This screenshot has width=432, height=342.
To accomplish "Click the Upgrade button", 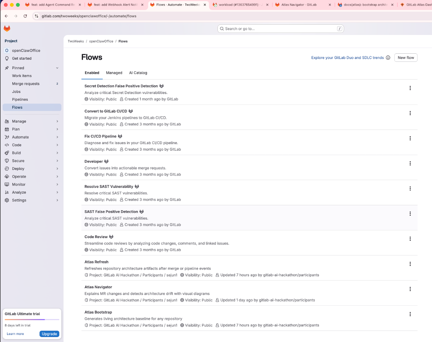I will click(49, 334).
